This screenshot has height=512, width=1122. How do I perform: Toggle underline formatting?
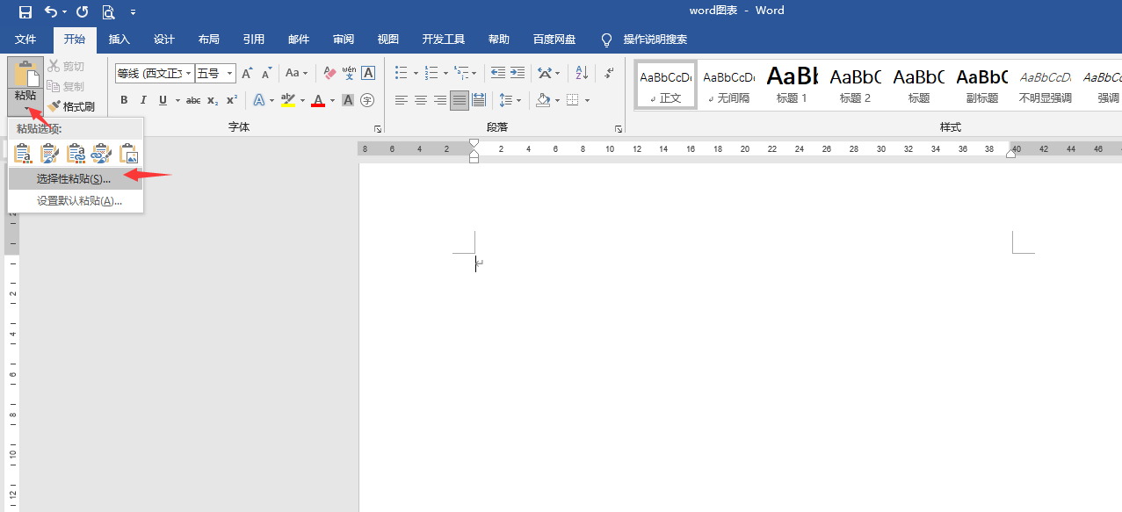coord(163,100)
